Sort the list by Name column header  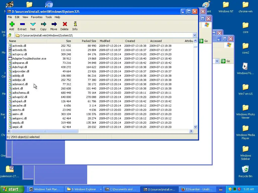(x=27, y=41)
